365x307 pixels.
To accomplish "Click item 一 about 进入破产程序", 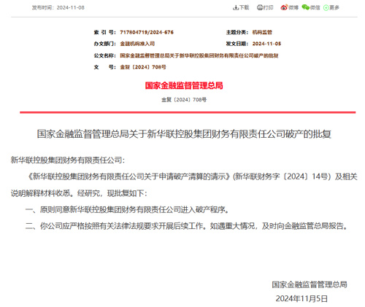I will (x=127, y=209).
